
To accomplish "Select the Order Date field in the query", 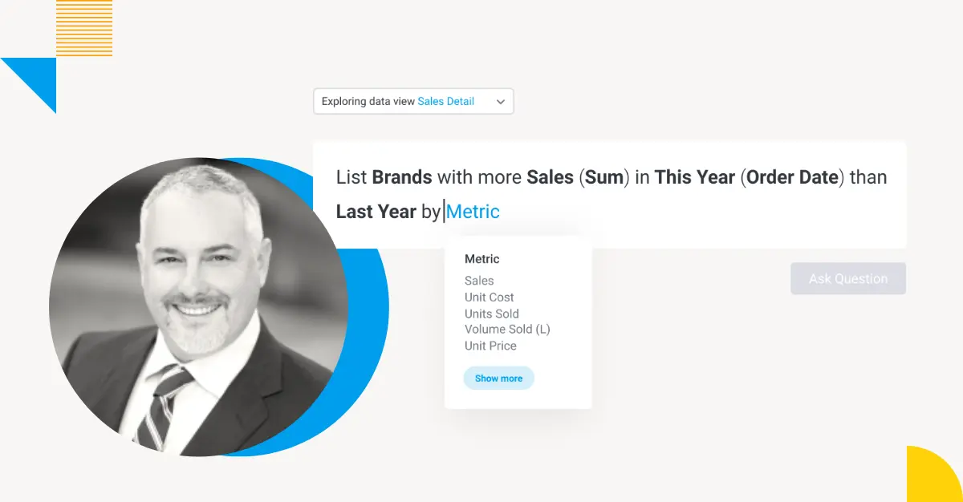I will pyautogui.click(x=792, y=177).
